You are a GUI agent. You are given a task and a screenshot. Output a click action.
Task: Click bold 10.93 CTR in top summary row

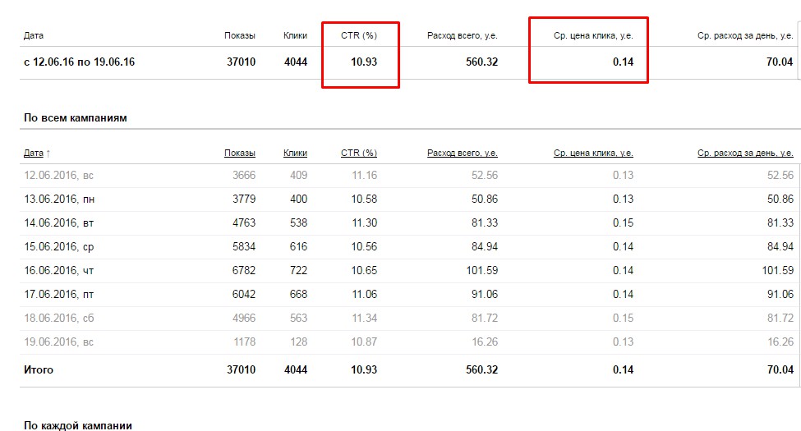pyautogui.click(x=364, y=62)
